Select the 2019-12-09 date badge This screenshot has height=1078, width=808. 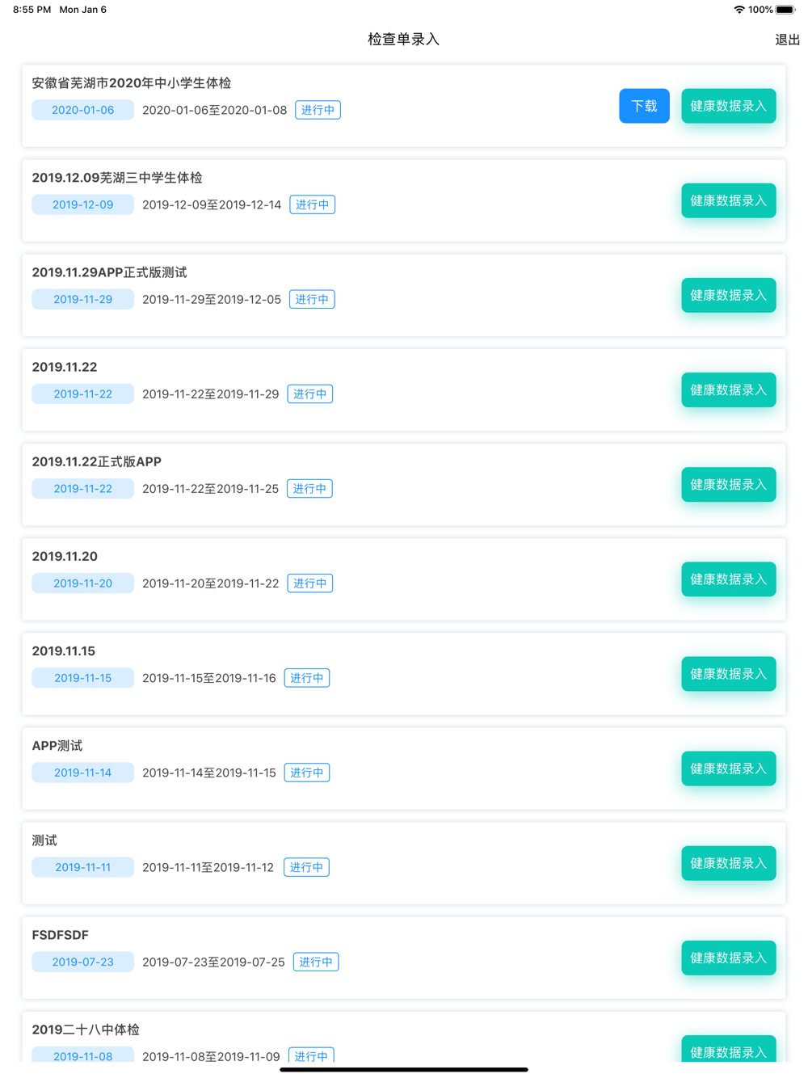coord(82,204)
